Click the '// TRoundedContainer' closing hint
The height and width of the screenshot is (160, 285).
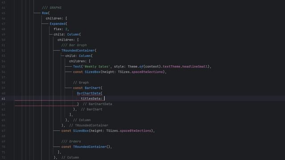pyautogui.click(x=89, y=125)
